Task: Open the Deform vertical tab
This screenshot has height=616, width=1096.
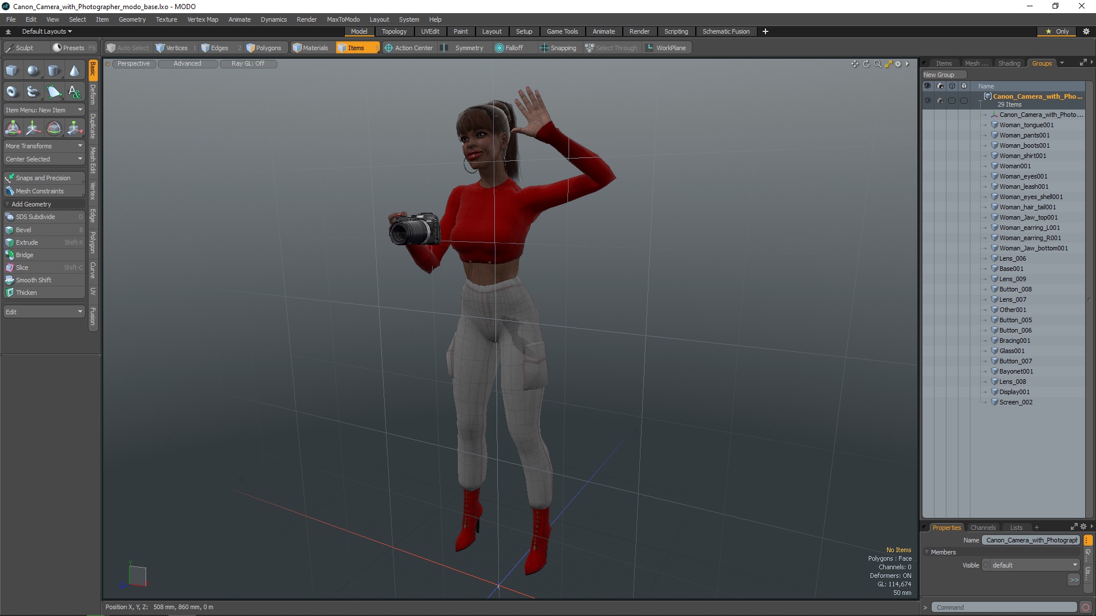Action: pyautogui.click(x=93, y=95)
